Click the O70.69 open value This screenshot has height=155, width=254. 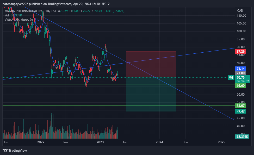click(x=63, y=11)
